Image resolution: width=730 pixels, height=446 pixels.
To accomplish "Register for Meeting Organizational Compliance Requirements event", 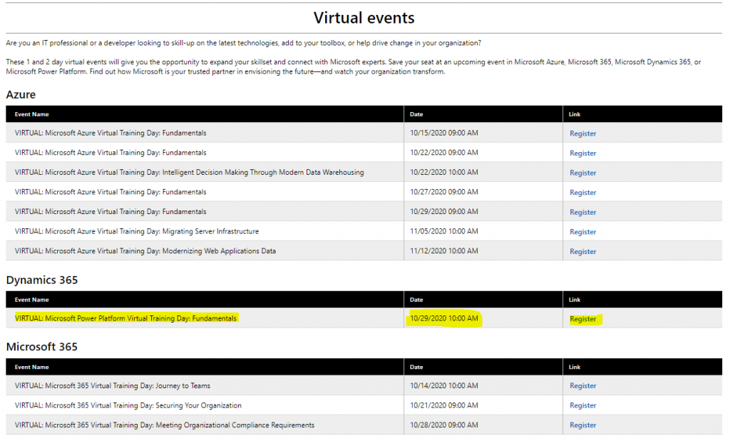I will 582,425.
